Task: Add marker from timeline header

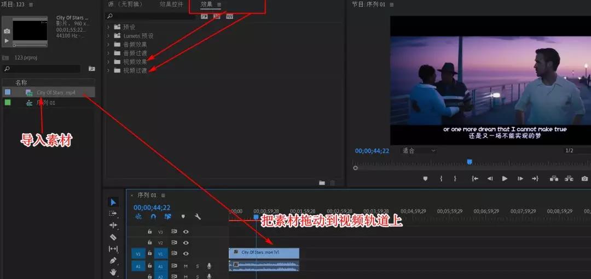Action: tap(183, 217)
